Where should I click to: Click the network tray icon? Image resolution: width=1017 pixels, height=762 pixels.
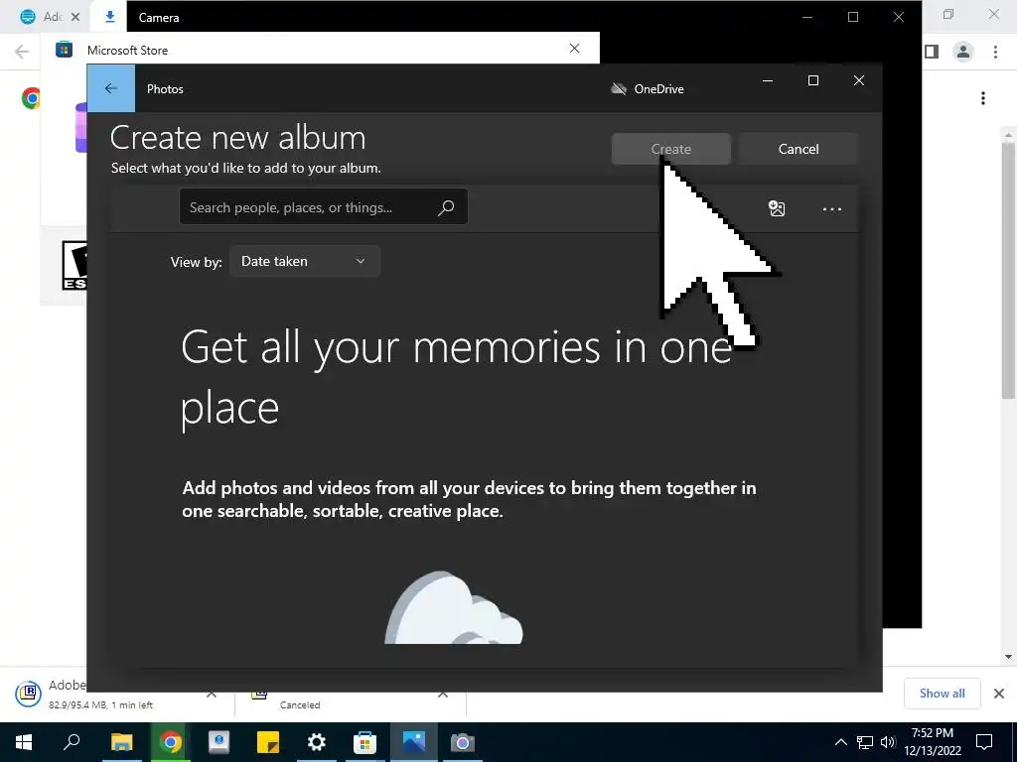click(x=865, y=742)
